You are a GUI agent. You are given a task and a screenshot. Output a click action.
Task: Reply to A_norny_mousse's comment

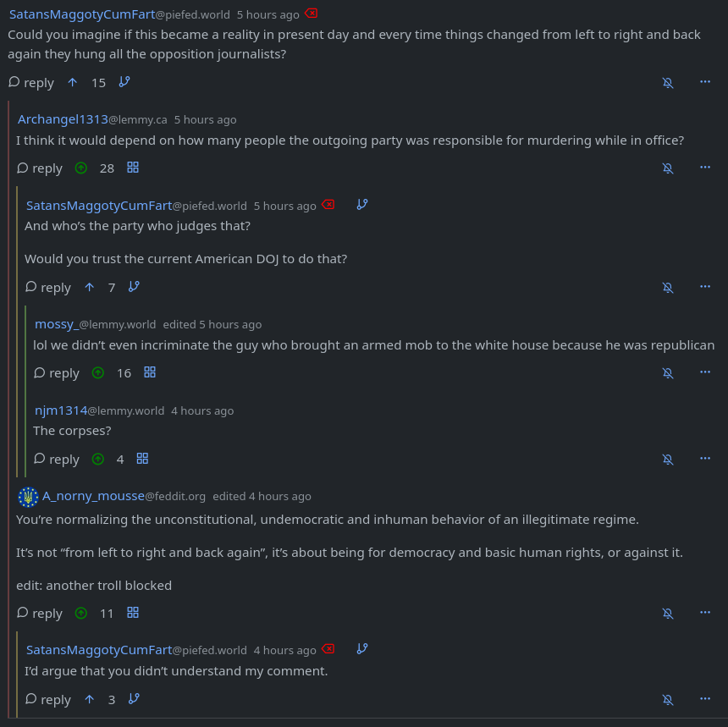coord(40,614)
